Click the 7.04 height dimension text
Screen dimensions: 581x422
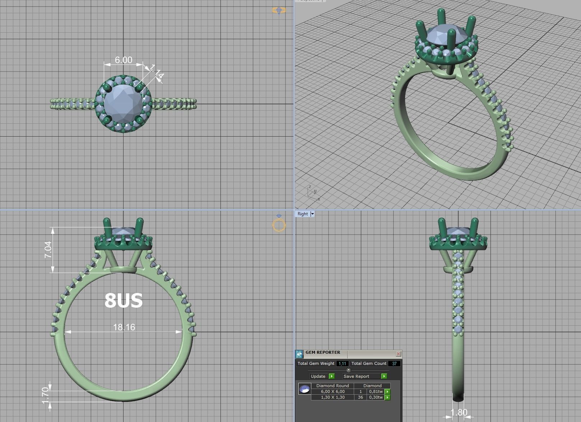[x=48, y=250]
